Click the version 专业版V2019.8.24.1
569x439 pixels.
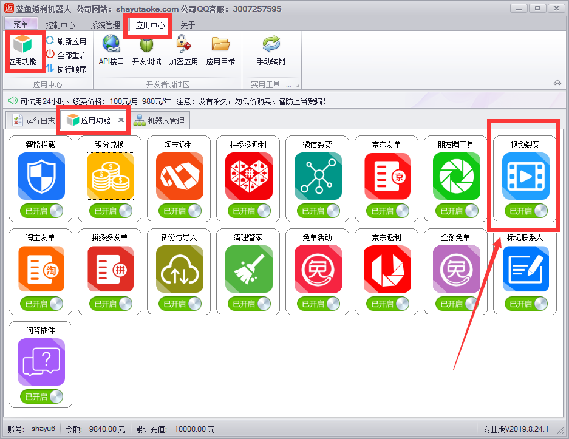[516, 429]
